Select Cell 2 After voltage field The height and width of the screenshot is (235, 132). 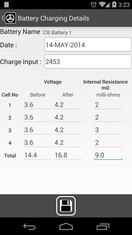68,118
